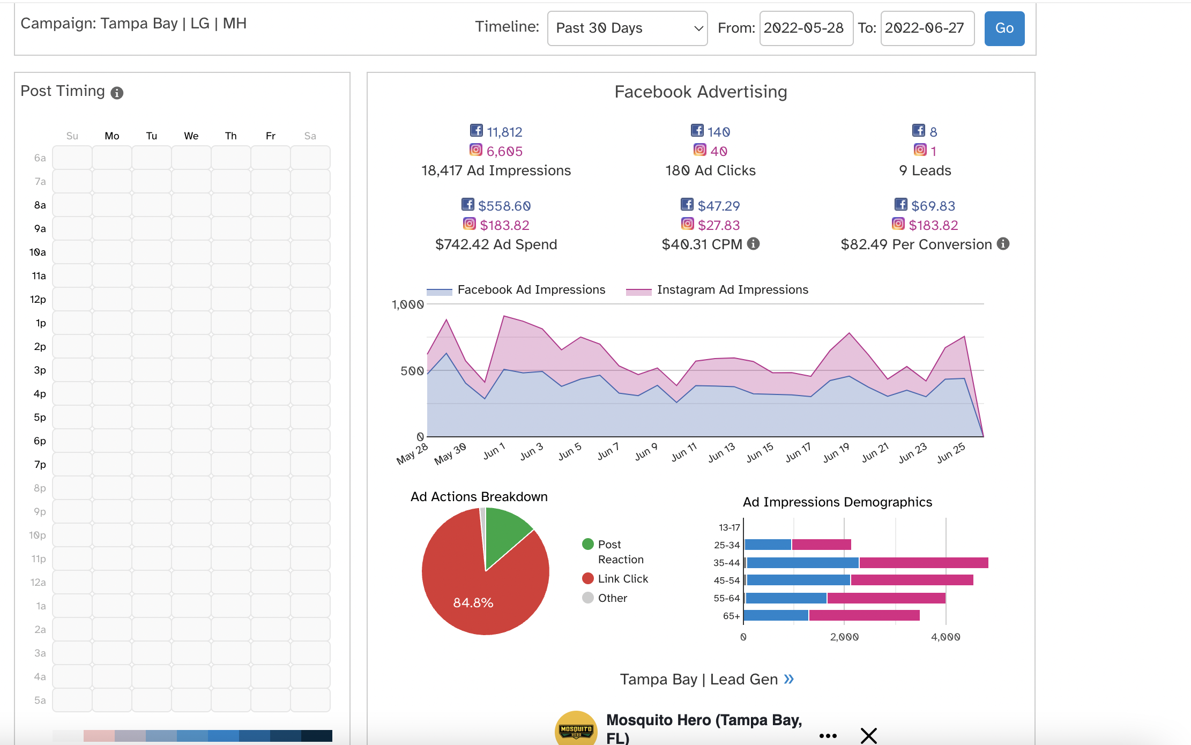Click Instagram icon beside 6,605 impressions

[x=476, y=150]
